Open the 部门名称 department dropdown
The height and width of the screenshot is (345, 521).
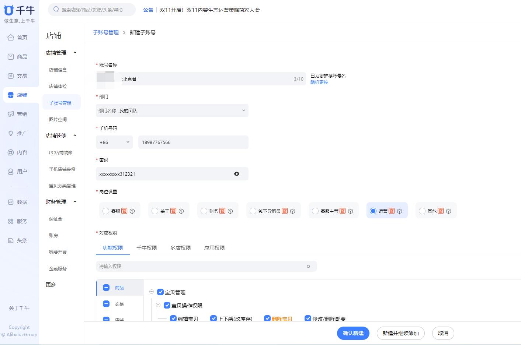[172, 110]
